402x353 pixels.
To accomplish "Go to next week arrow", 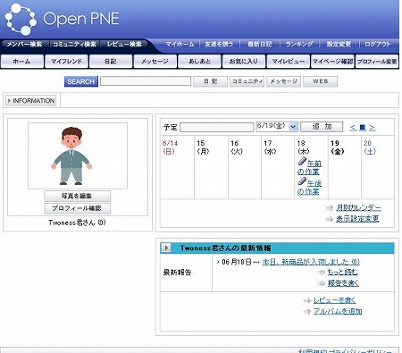I will [372, 128].
